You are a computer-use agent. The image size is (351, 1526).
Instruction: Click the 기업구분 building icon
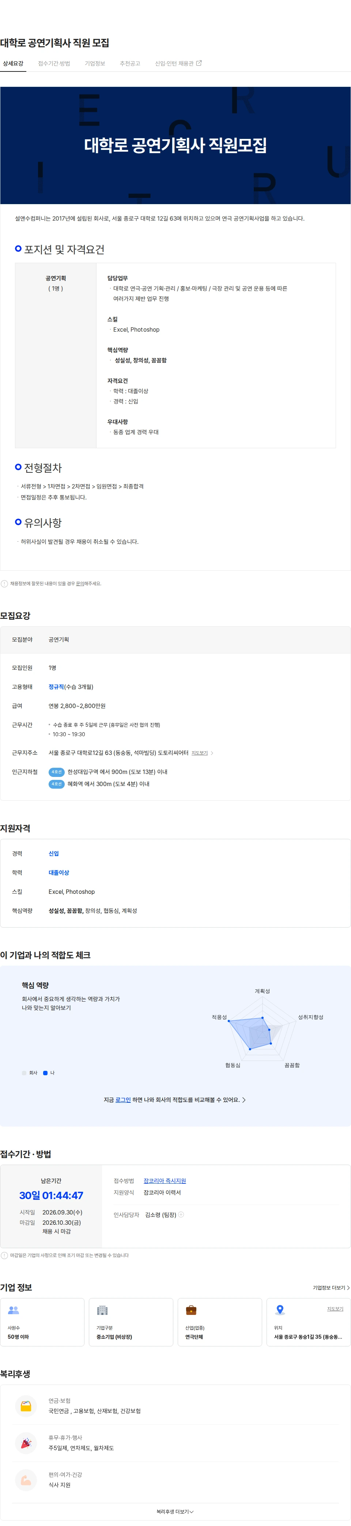pyautogui.click(x=102, y=1311)
